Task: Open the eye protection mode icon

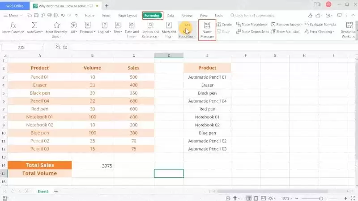Action: 271,198
